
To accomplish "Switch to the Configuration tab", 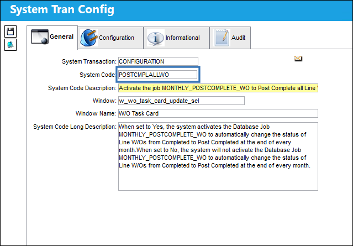I will (x=111, y=38).
